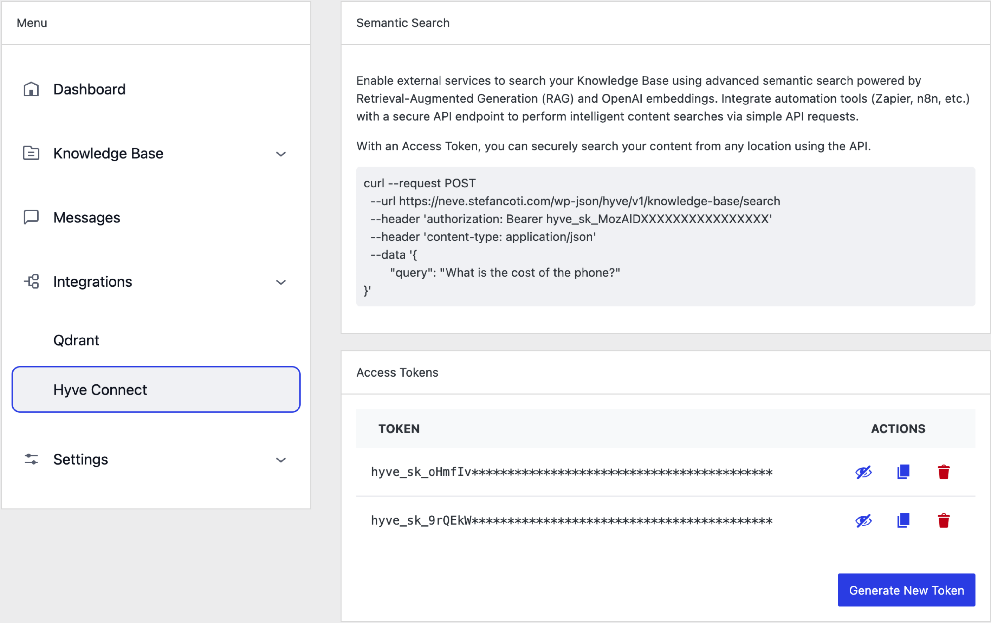The height and width of the screenshot is (623, 991).
Task: Click the Dashboard home icon
Action: (x=31, y=89)
